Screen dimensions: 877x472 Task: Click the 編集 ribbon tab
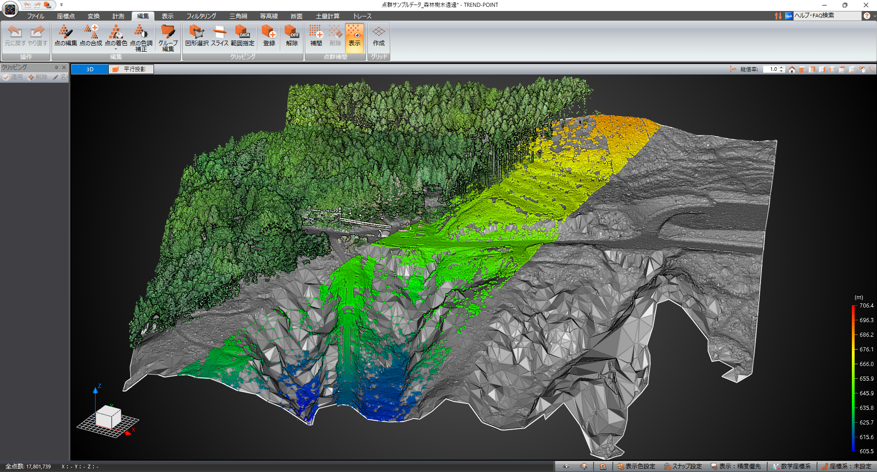(143, 16)
